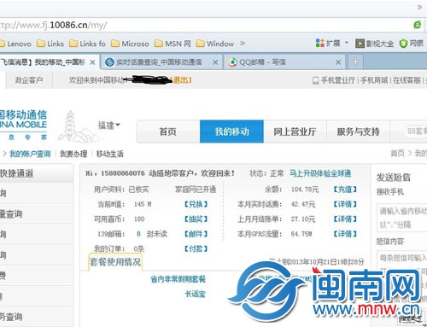Open 手机商城 link
427x327 pixels.
point(374,80)
